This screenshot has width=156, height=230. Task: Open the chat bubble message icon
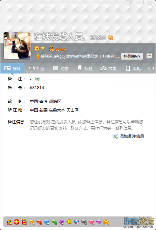[149, 56]
